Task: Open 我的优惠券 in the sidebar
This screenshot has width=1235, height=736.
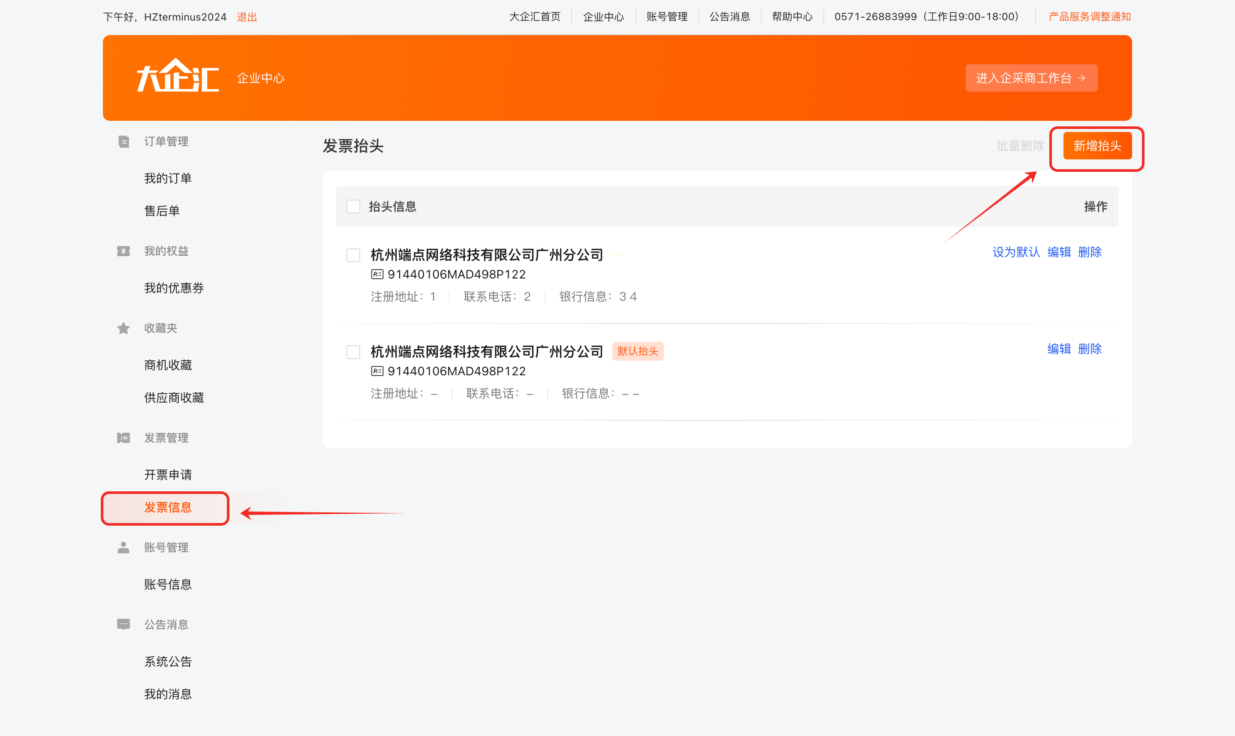Action: coord(174,288)
